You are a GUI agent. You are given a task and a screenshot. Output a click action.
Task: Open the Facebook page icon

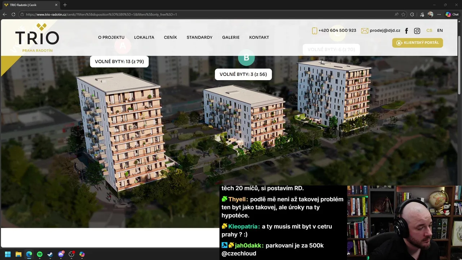click(x=406, y=31)
